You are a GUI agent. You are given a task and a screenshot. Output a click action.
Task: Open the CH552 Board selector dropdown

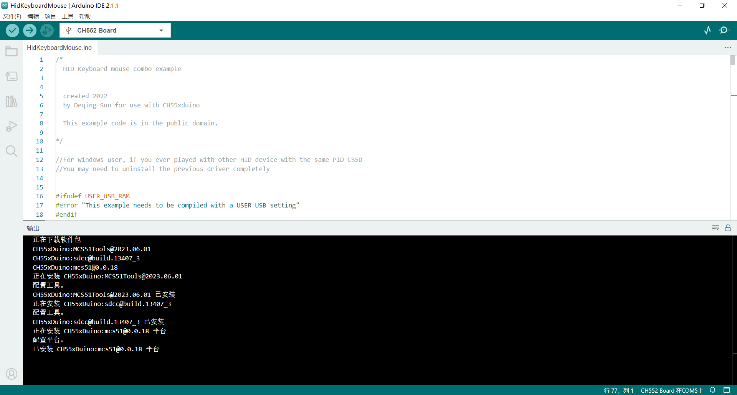point(115,30)
